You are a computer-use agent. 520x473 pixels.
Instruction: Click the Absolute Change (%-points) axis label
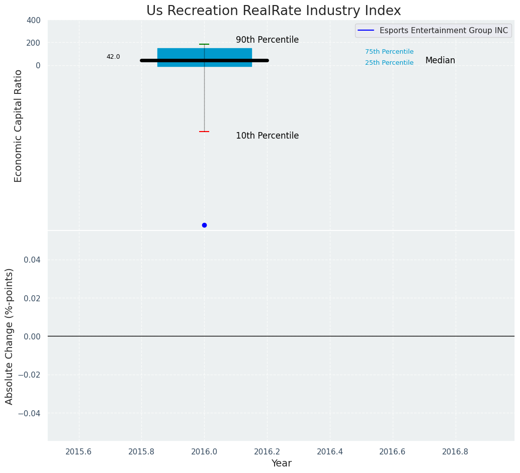pyautogui.click(x=10, y=336)
